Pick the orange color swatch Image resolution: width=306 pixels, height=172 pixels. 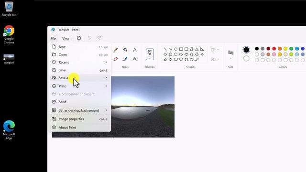(280, 49)
